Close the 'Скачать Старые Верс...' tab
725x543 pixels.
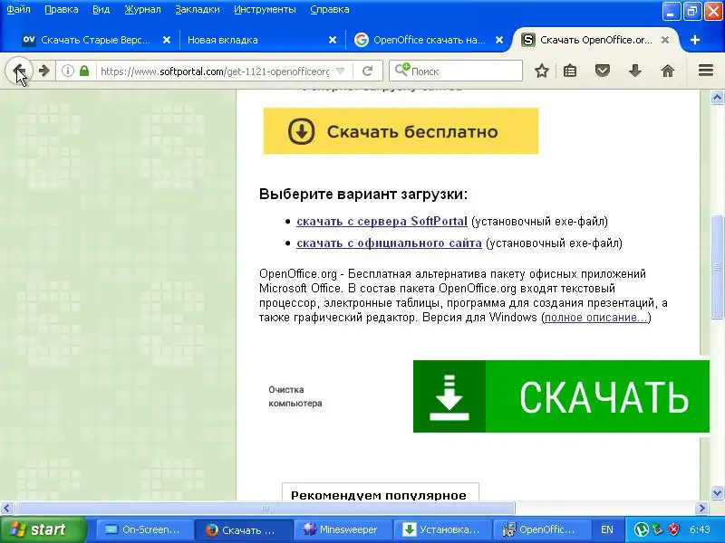pyautogui.click(x=167, y=40)
